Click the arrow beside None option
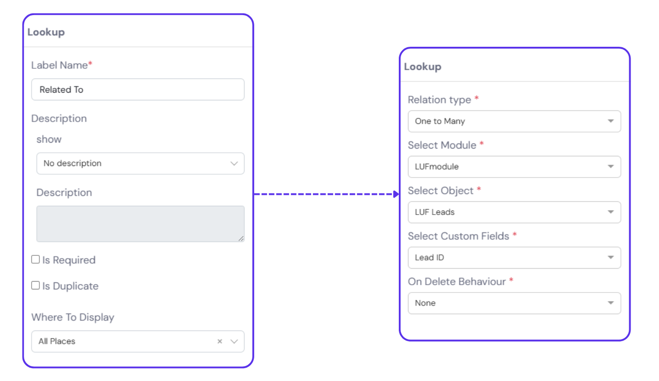Image resolution: width=659 pixels, height=381 pixels. coord(611,303)
